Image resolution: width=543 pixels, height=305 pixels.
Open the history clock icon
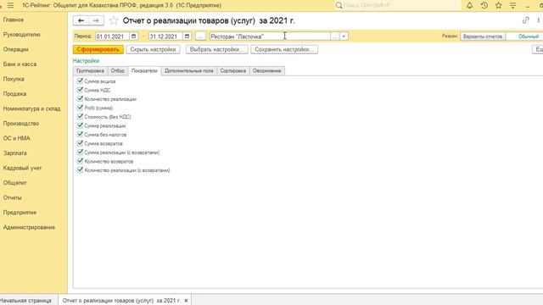pyautogui.click(x=484, y=5)
